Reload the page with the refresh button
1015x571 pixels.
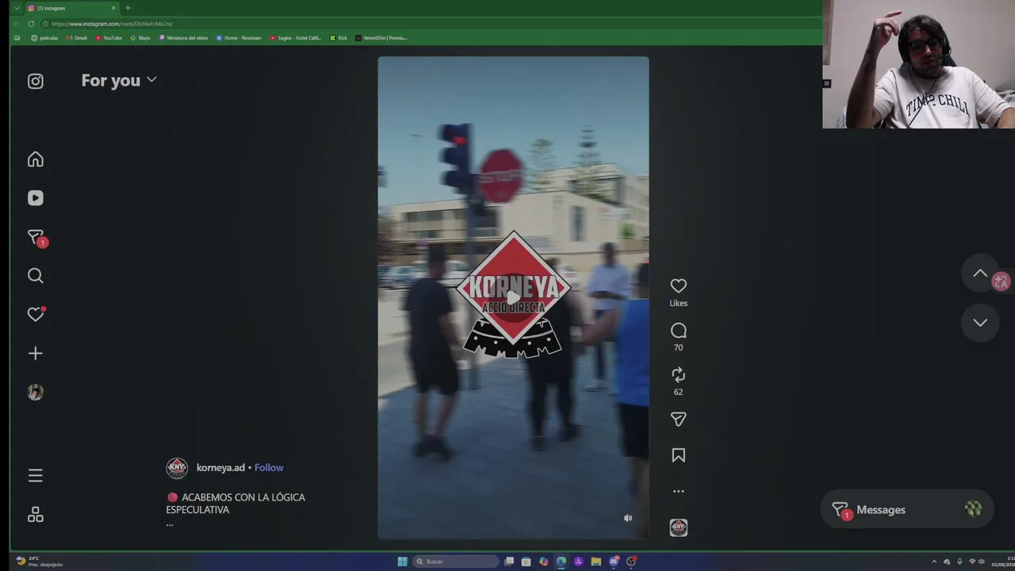coord(31,24)
